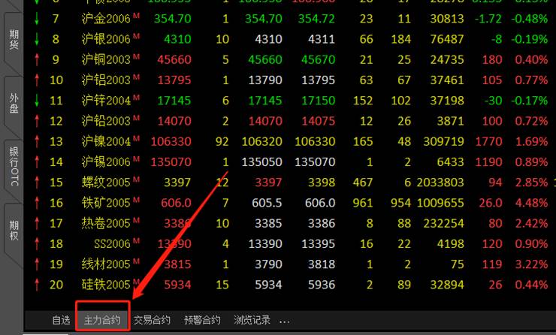Screen dimensions: 556x335
Task: Click the volume value 309719
Action: coord(443,141)
